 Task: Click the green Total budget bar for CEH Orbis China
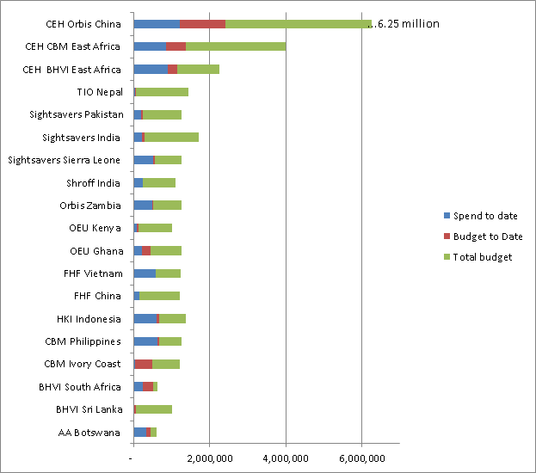(x=299, y=24)
